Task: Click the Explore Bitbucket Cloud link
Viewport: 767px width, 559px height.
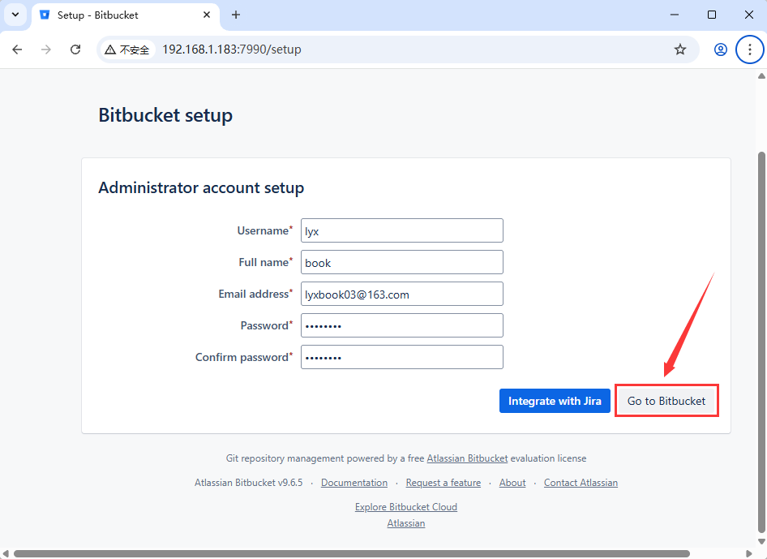Action: pos(405,506)
